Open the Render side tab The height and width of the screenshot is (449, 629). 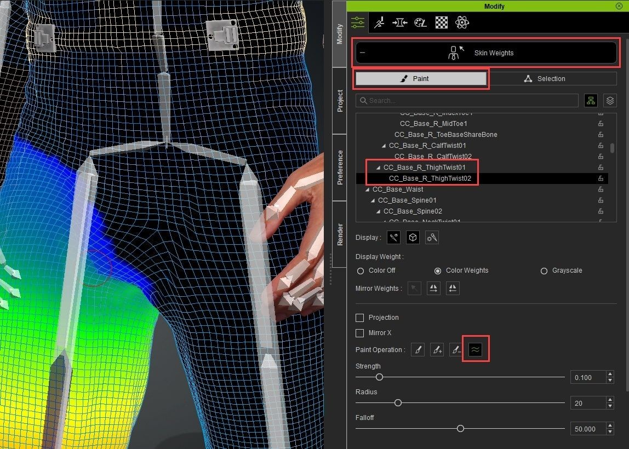pos(340,234)
